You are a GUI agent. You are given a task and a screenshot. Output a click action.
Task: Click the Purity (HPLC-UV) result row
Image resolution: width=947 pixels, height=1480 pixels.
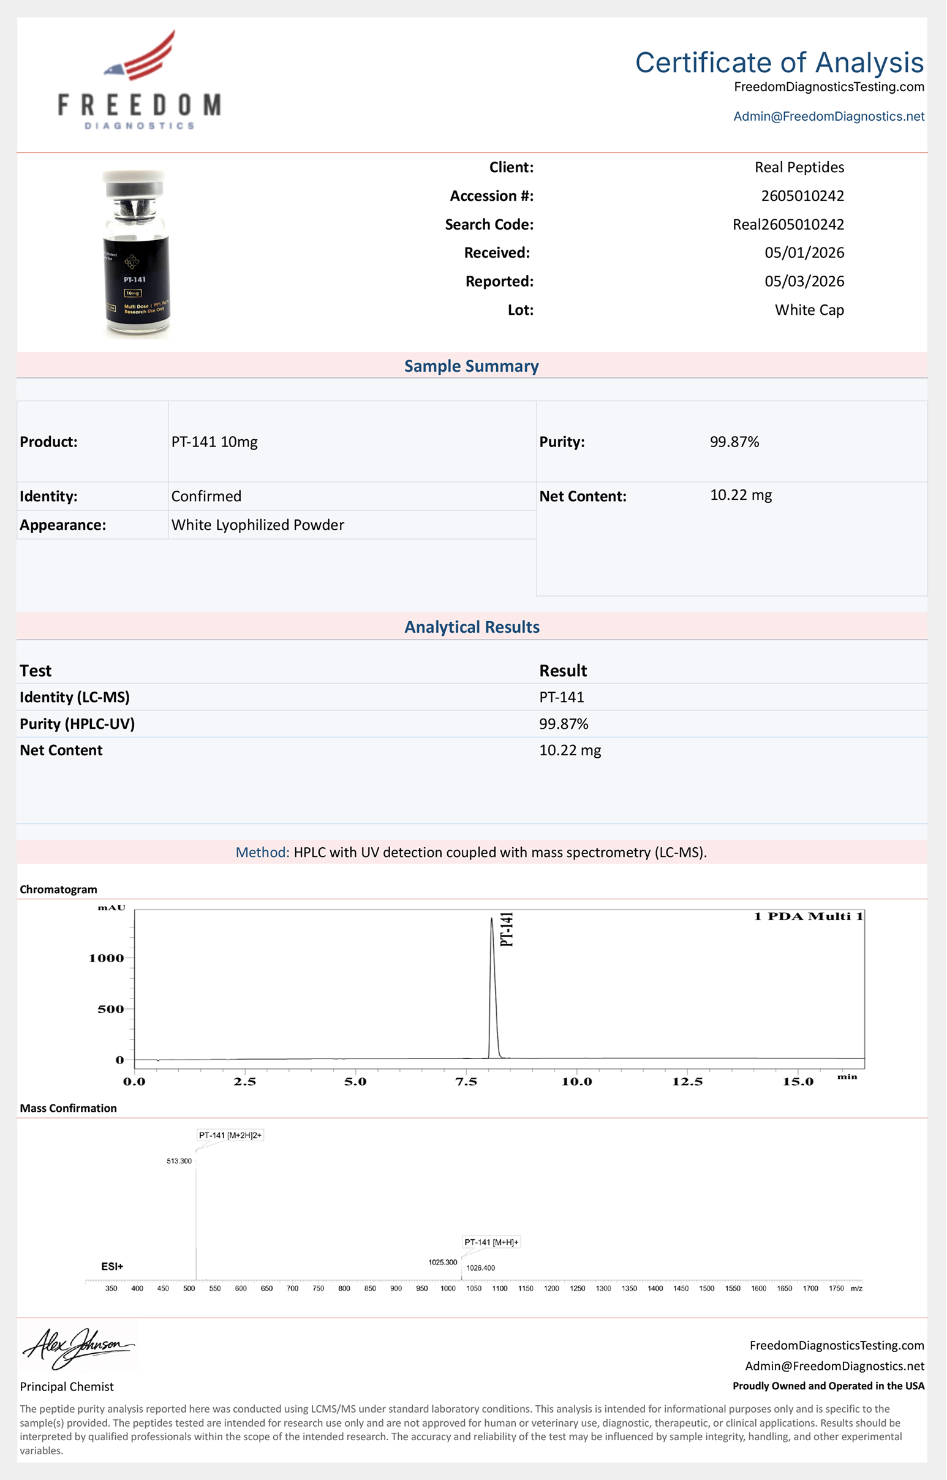[x=472, y=723]
